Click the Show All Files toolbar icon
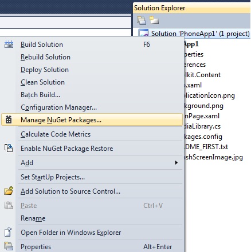 154,20
